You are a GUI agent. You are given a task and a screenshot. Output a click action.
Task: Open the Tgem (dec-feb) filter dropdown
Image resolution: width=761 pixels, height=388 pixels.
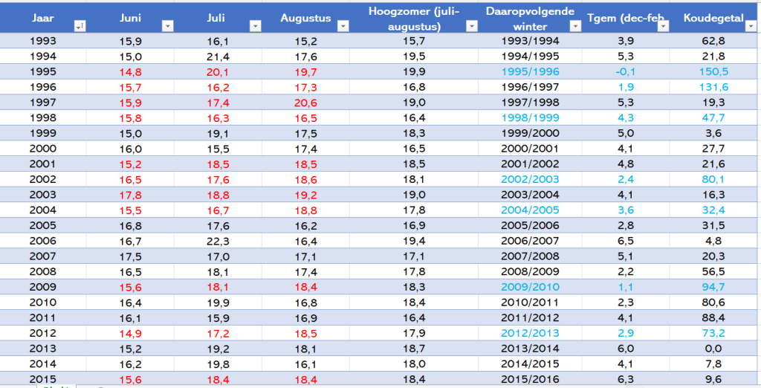click(663, 26)
